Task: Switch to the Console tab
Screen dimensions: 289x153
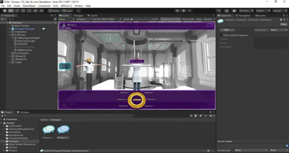Action: point(24,112)
